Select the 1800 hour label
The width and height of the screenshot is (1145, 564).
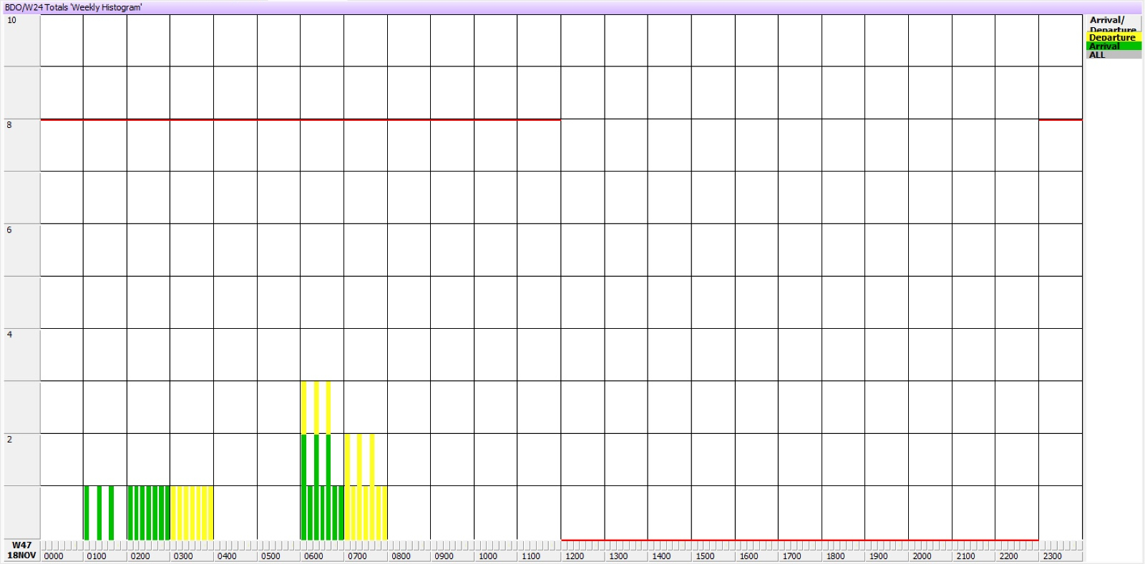coord(835,556)
